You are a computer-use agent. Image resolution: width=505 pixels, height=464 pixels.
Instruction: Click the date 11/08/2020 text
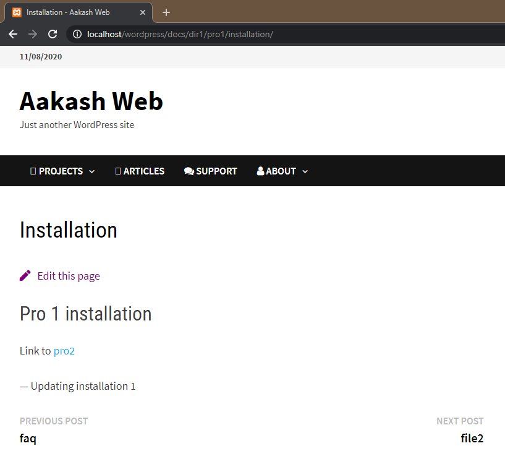click(x=41, y=57)
